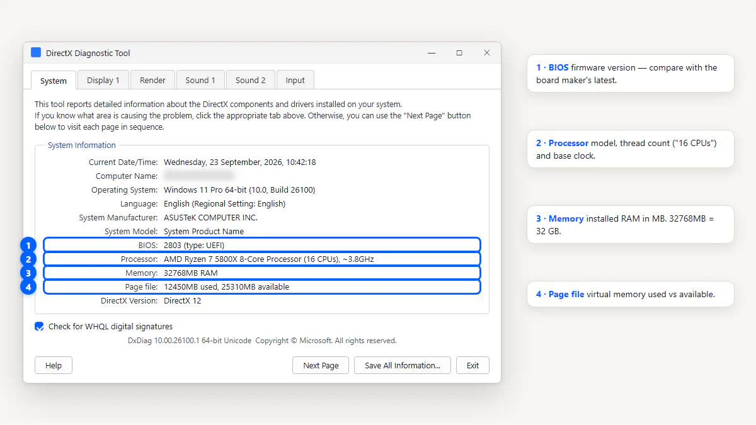Click the 'System Manufacturer:' label
Viewport: 756px width, 425px height.
pos(118,217)
